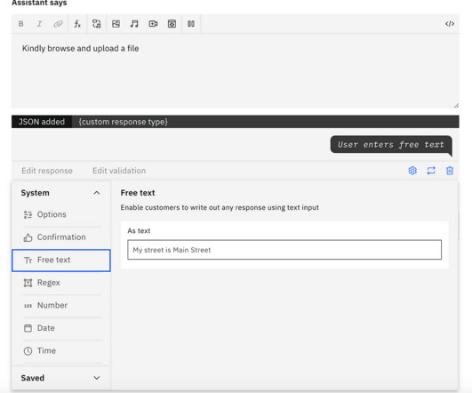This screenshot has height=393, width=472.
Task: Click the response variation icon
Action: [x=96, y=24]
